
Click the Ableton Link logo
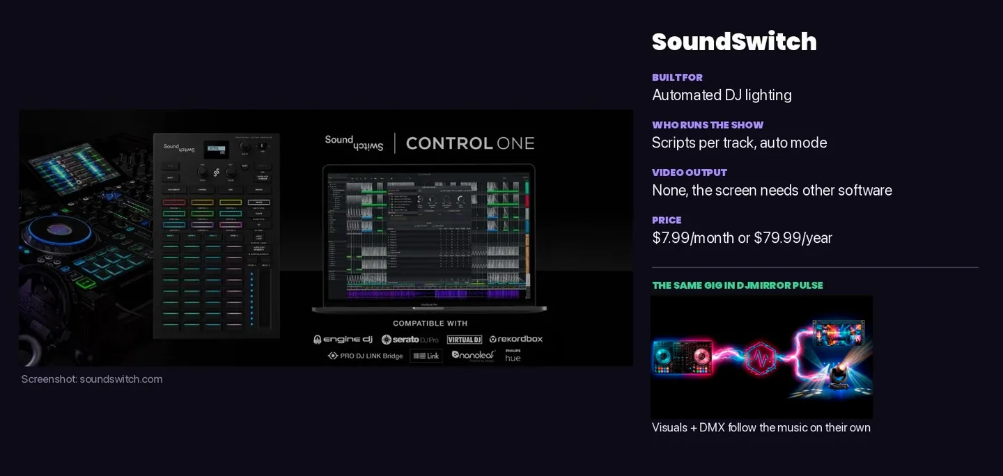tap(426, 356)
